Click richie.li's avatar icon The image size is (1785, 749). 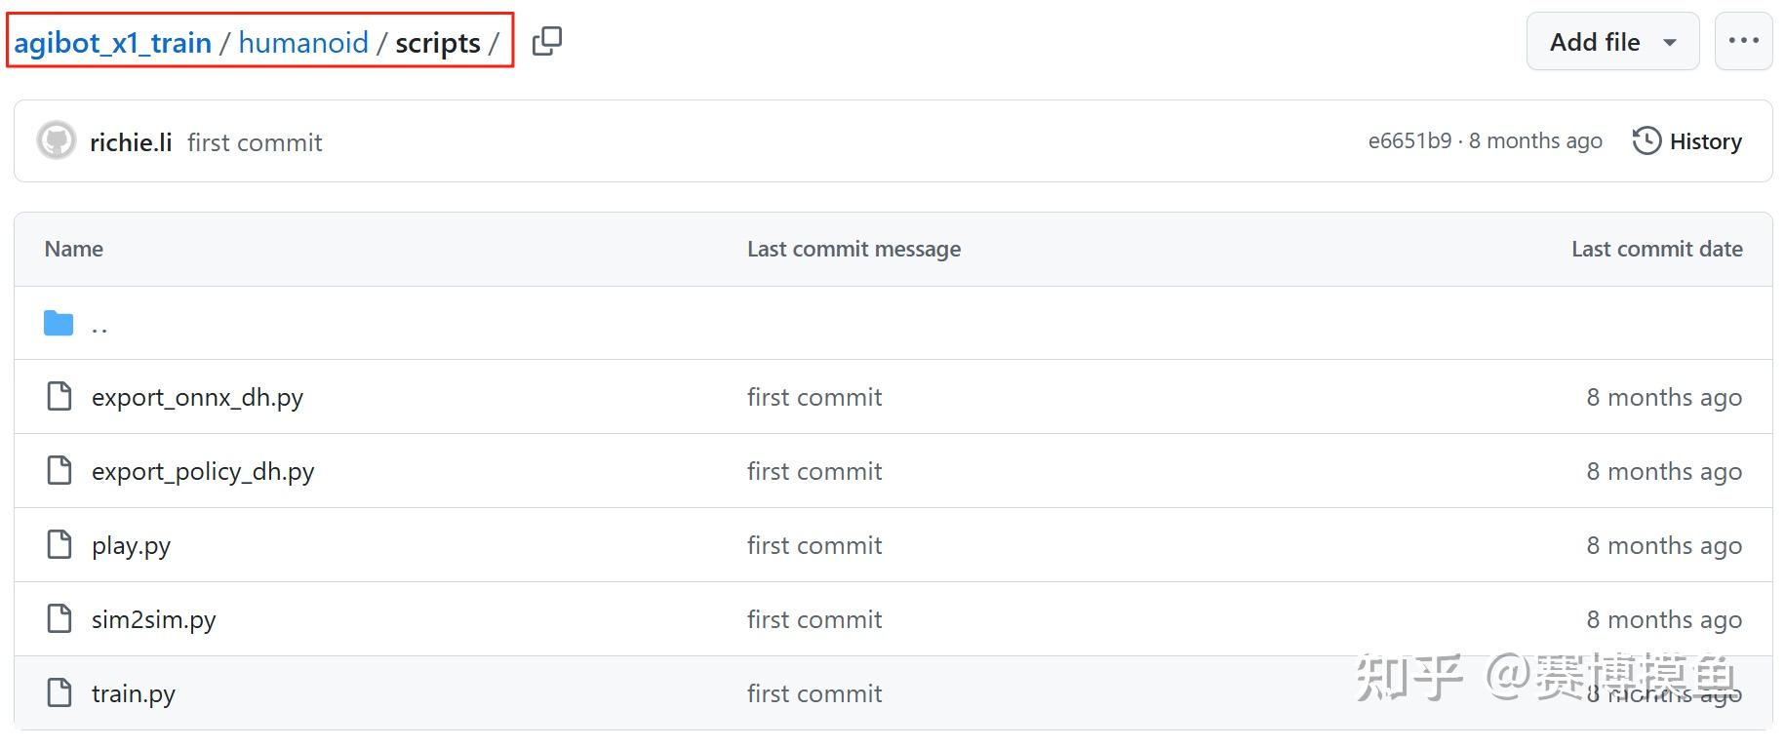pyautogui.click(x=57, y=141)
